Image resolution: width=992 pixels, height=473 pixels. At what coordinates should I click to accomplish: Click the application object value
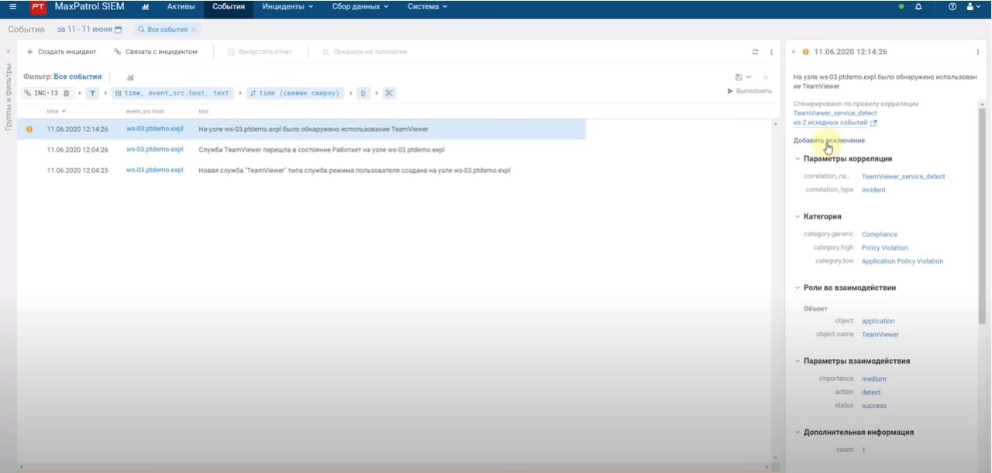pyautogui.click(x=878, y=321)
